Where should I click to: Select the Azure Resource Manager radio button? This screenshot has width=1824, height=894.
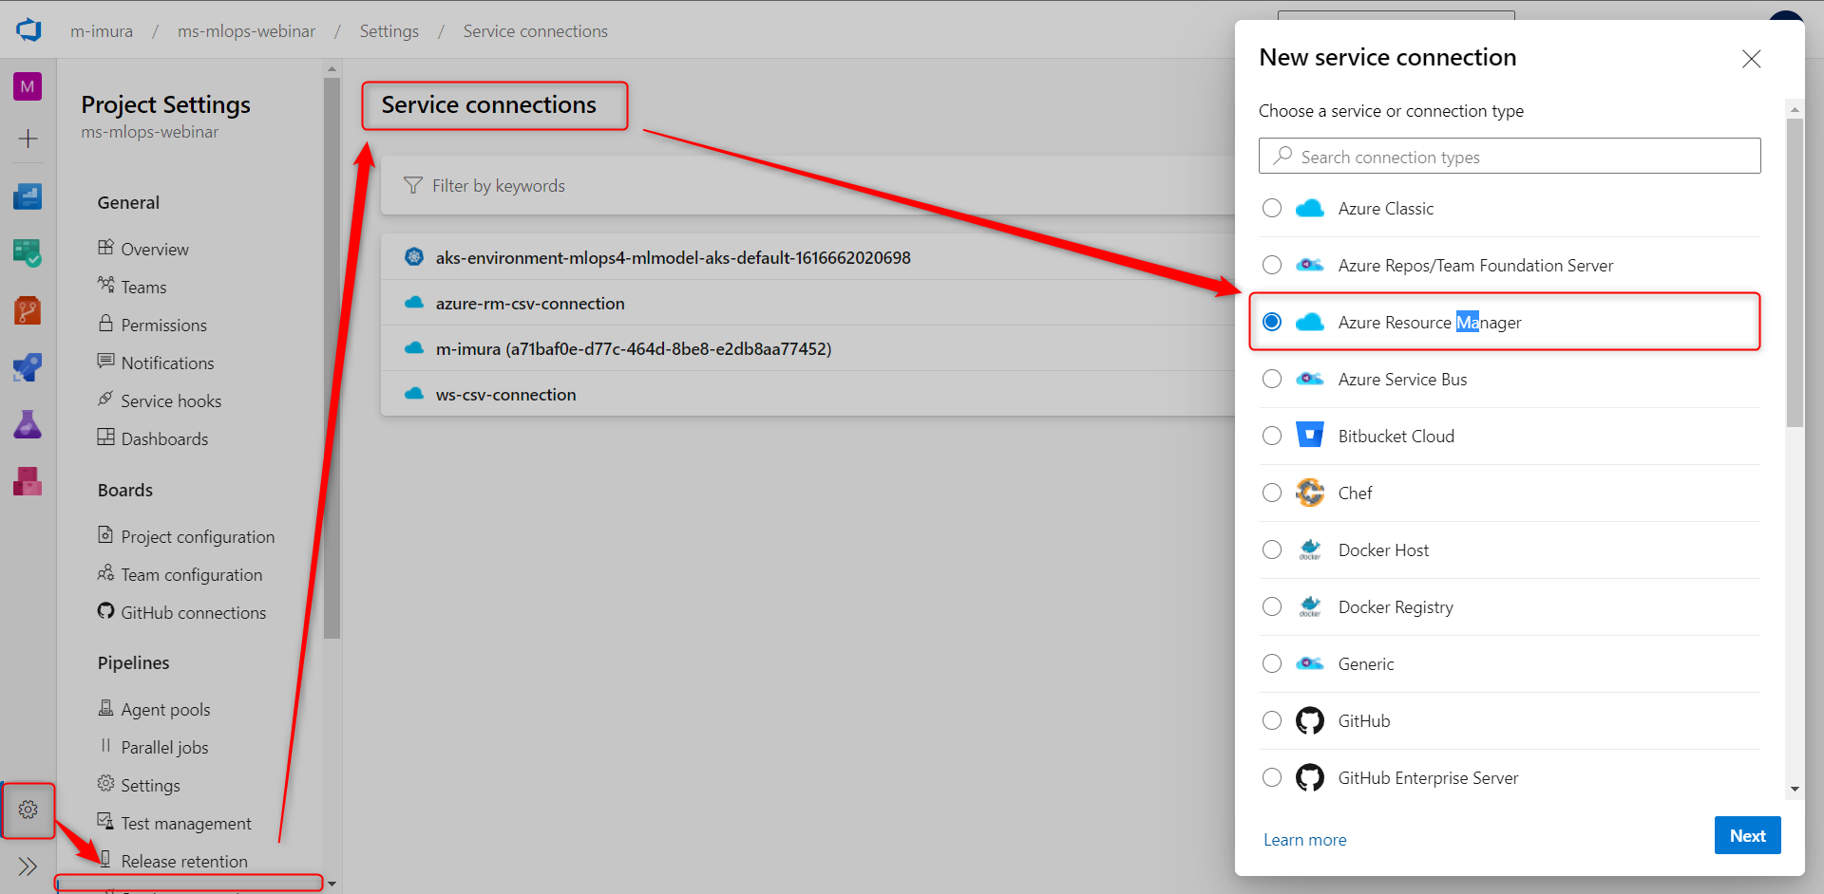[x=1272, y=322]
